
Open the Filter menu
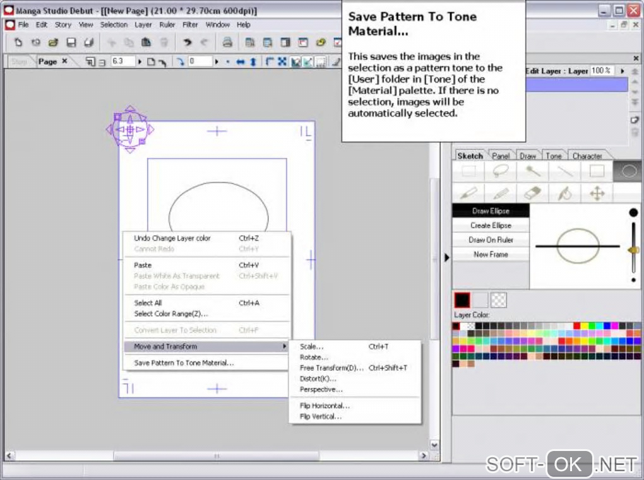pos(190,25)
